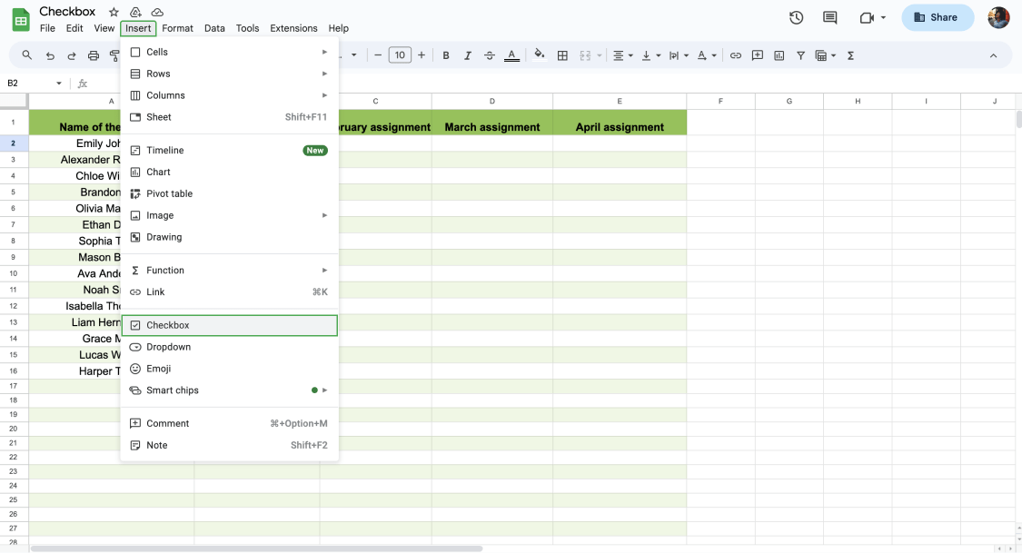Open the Extensions menu
The width and height of the screenshot is (1022, 553).
[293, 28]
